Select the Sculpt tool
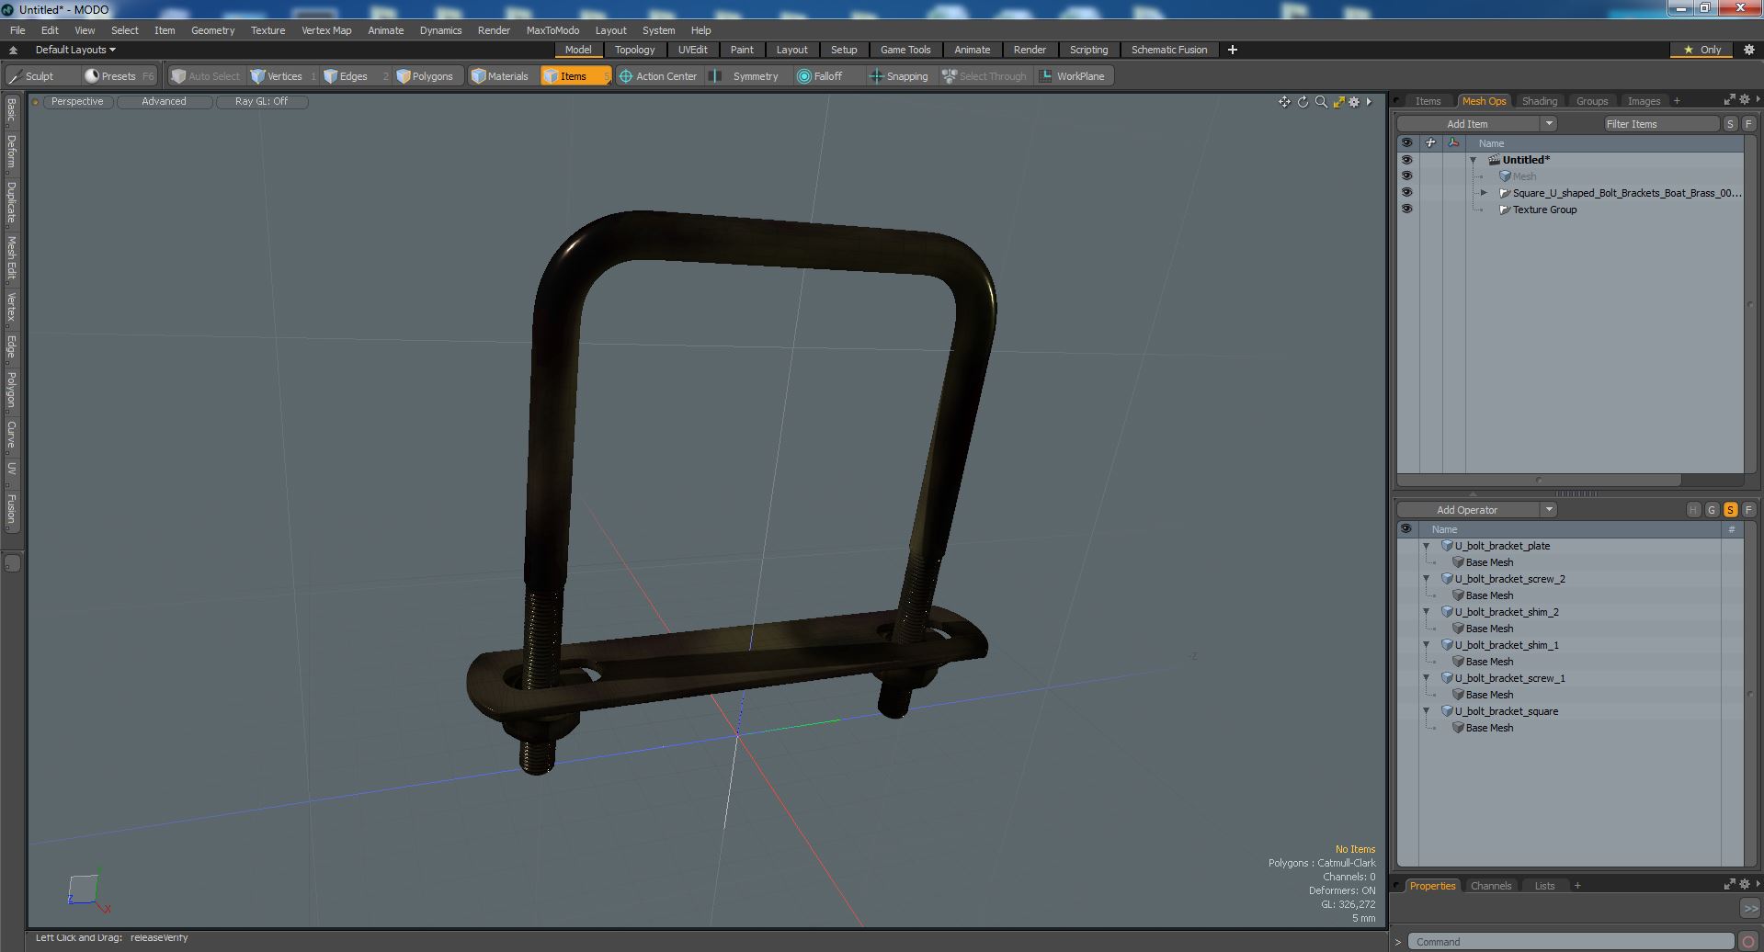The image size is (1764, 952). click(32, 76)
